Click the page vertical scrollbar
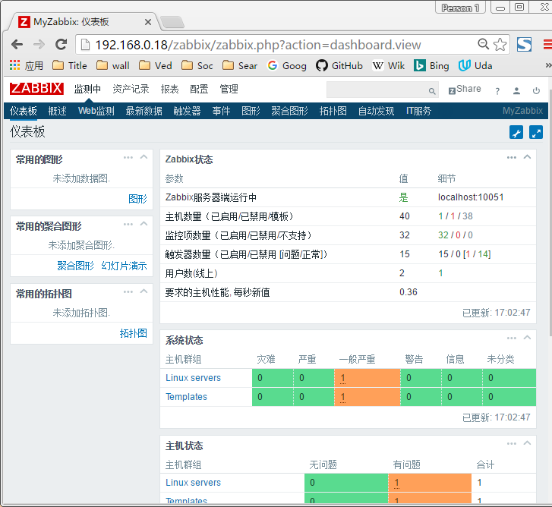The height and width of the screenshot is (507, 552). (550, 211)
